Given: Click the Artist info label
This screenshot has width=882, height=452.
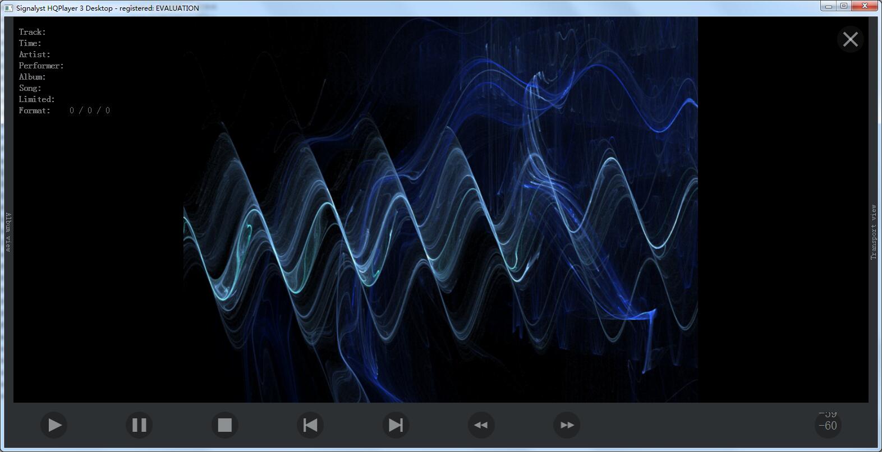Looking at the screenshot, I should coord(35,54).
